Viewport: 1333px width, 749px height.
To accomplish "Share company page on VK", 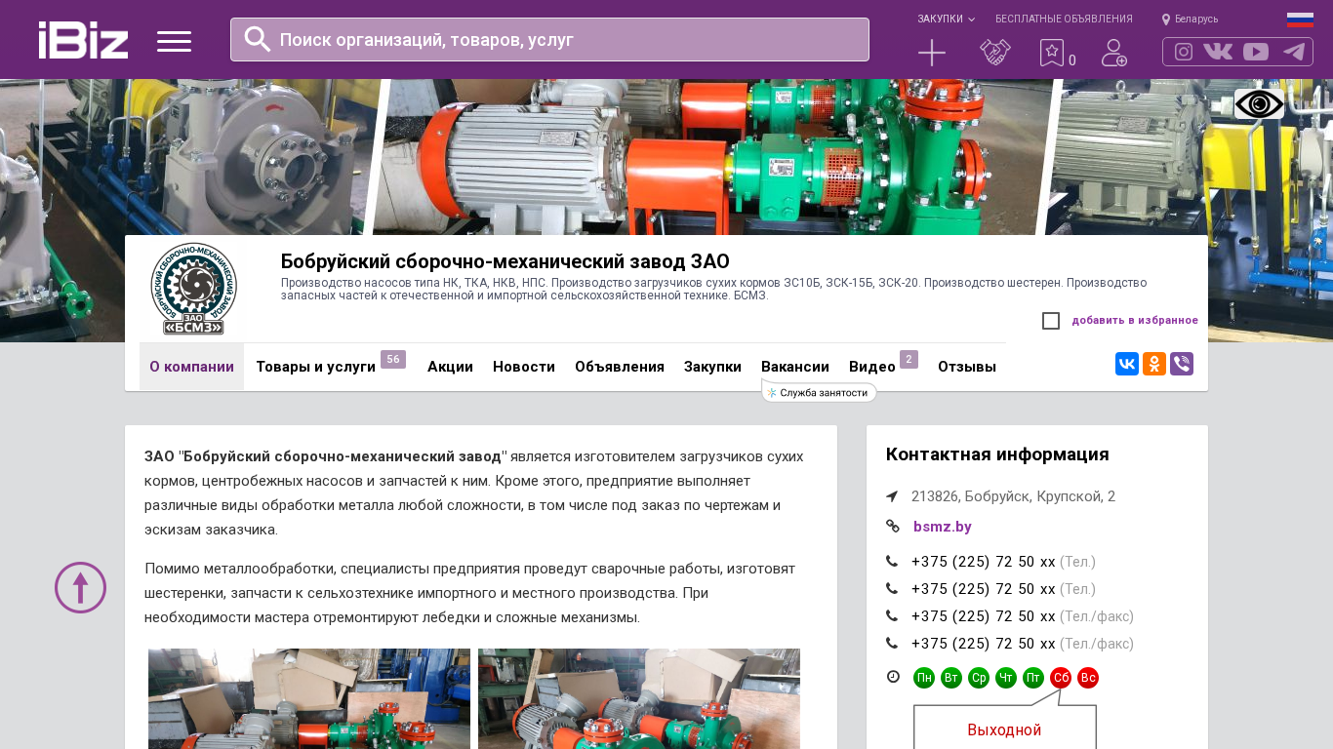I will point(1127,364).
